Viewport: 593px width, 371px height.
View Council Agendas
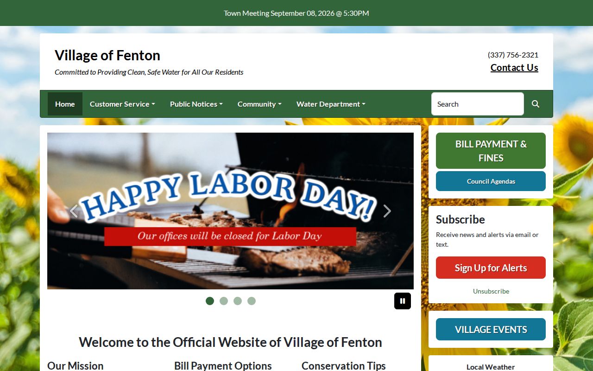tap(491, 181)
